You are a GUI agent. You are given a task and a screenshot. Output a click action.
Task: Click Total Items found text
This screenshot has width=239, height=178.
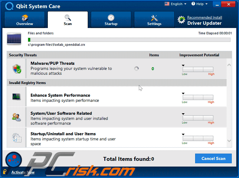(x=129, y=159)
